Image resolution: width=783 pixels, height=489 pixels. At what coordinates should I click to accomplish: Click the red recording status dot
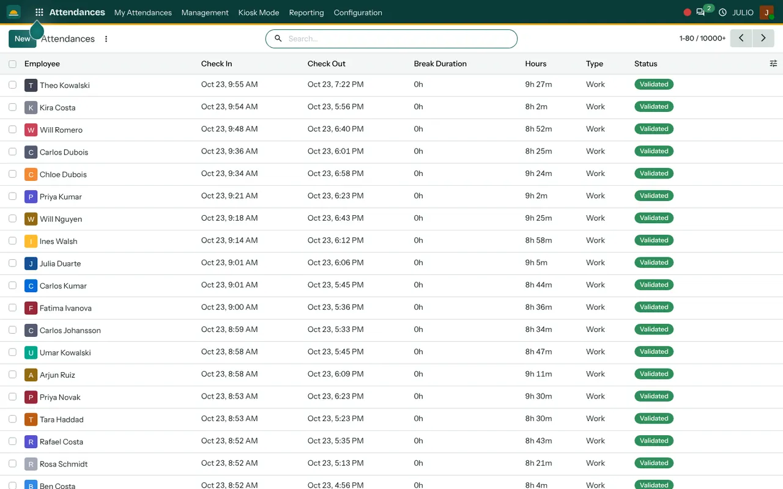click(687, 12)
